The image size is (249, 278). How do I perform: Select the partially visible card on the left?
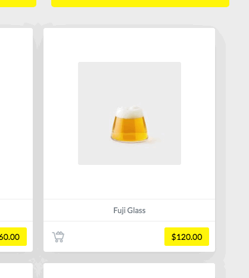point(16,140)
